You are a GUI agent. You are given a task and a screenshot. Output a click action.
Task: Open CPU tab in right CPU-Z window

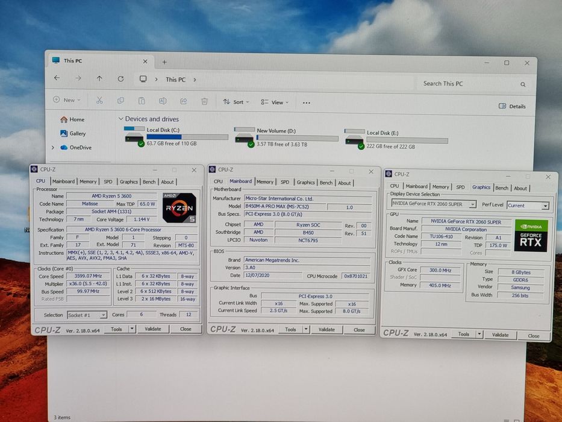(395, 186)
